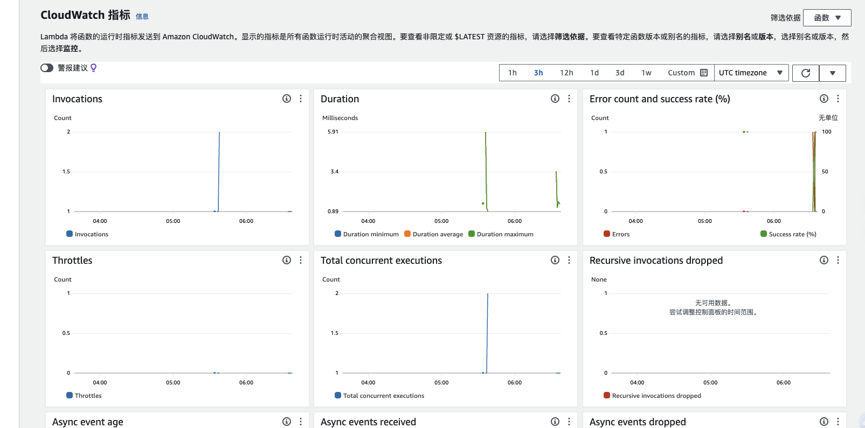This screenshot has height=428, width=865.
Task: Select the 1w time range
Action: pyautogui.click(x=646, y=73)
